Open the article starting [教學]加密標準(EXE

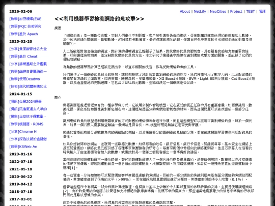click(25, 19)
